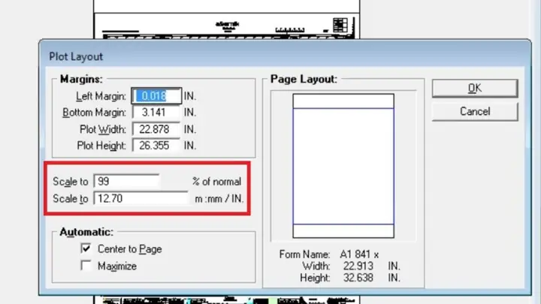The width and height of the screenshot is (541, 304).
Task: Enable the Maximize checkbox
Action: coord(86,266)
